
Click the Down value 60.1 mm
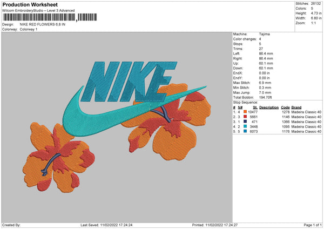(266, 68)
